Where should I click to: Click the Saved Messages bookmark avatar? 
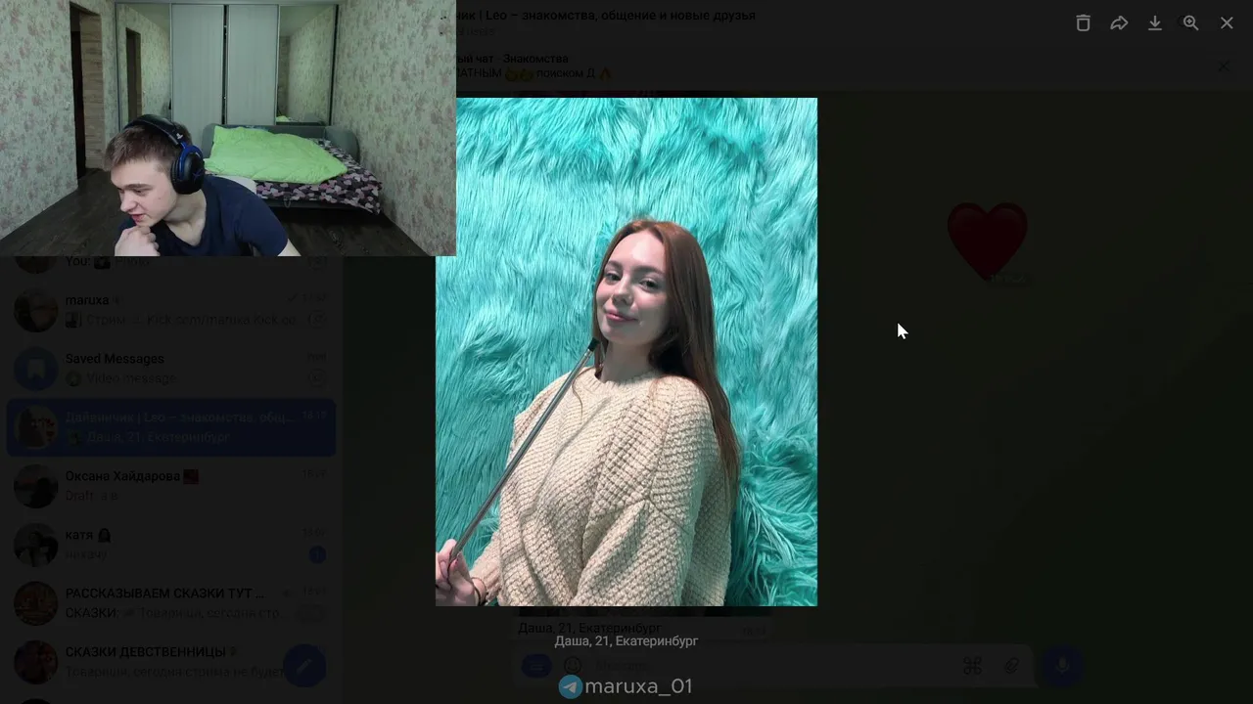tap(36, 369)
